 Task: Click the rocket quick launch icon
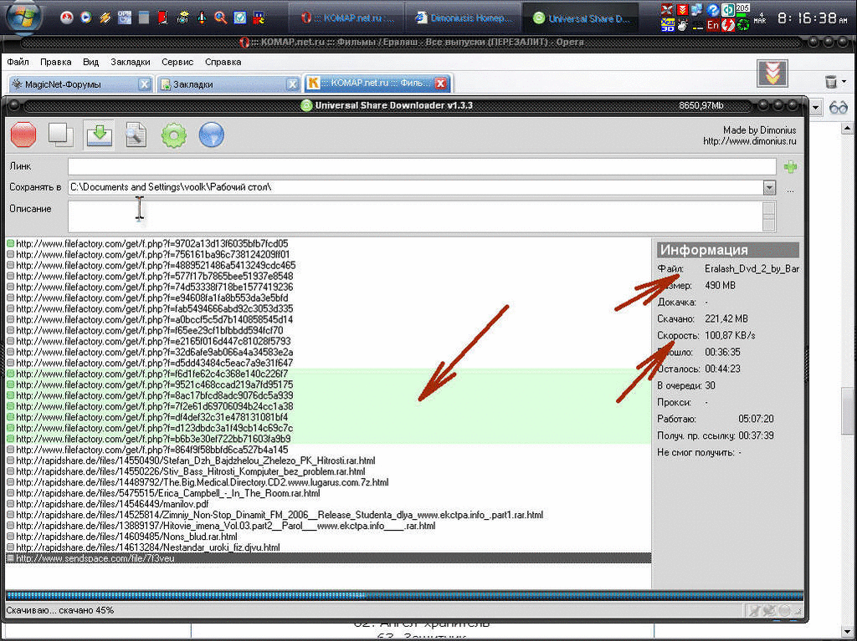[x=202, y=18]
